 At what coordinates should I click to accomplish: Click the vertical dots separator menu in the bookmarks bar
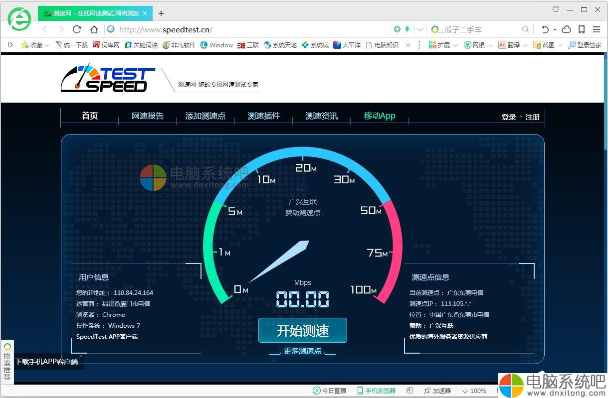tap(419, 45)
